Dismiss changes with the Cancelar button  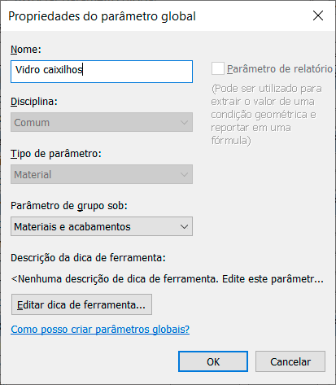[290, 361]
